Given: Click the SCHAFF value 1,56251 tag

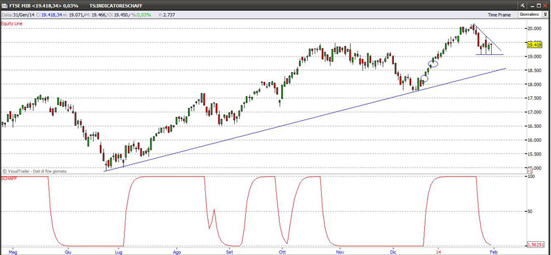Looking at the screenshot, I should pyautogui.click(x=536, y=245).
